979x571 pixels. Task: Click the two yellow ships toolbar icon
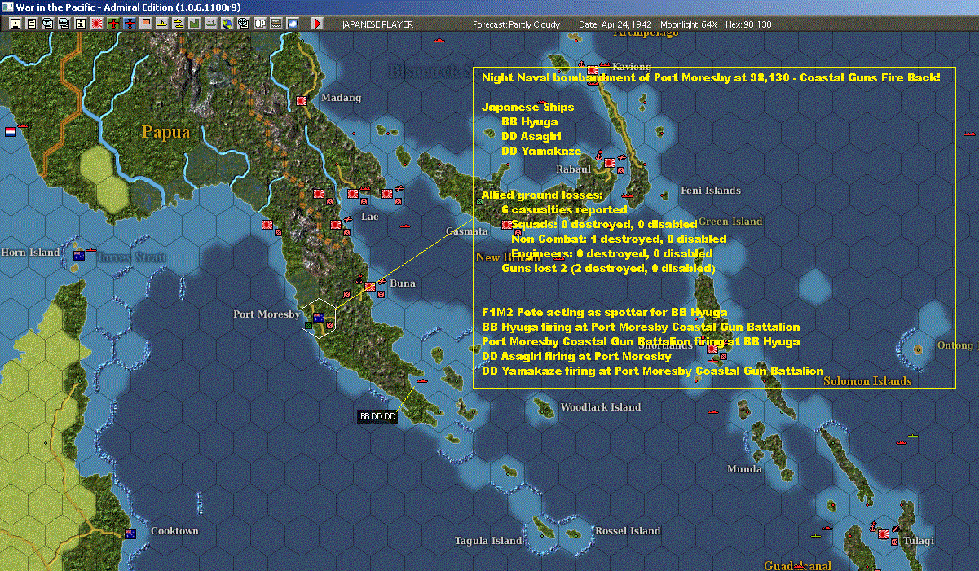tap(178, 24)
